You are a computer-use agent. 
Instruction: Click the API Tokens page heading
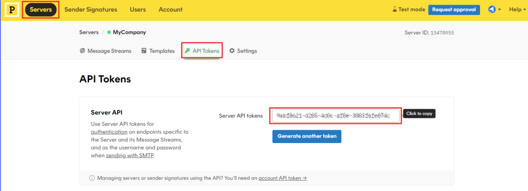(x=105, y=79)
